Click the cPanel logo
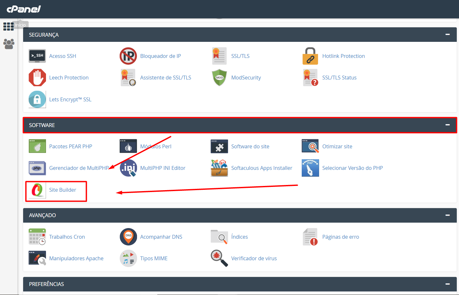The width and height of the screenshot is (459, 295). tap(24, 9)
